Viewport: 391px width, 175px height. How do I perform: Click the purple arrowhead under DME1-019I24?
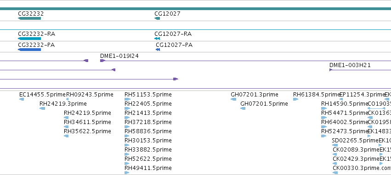point(102,61)
